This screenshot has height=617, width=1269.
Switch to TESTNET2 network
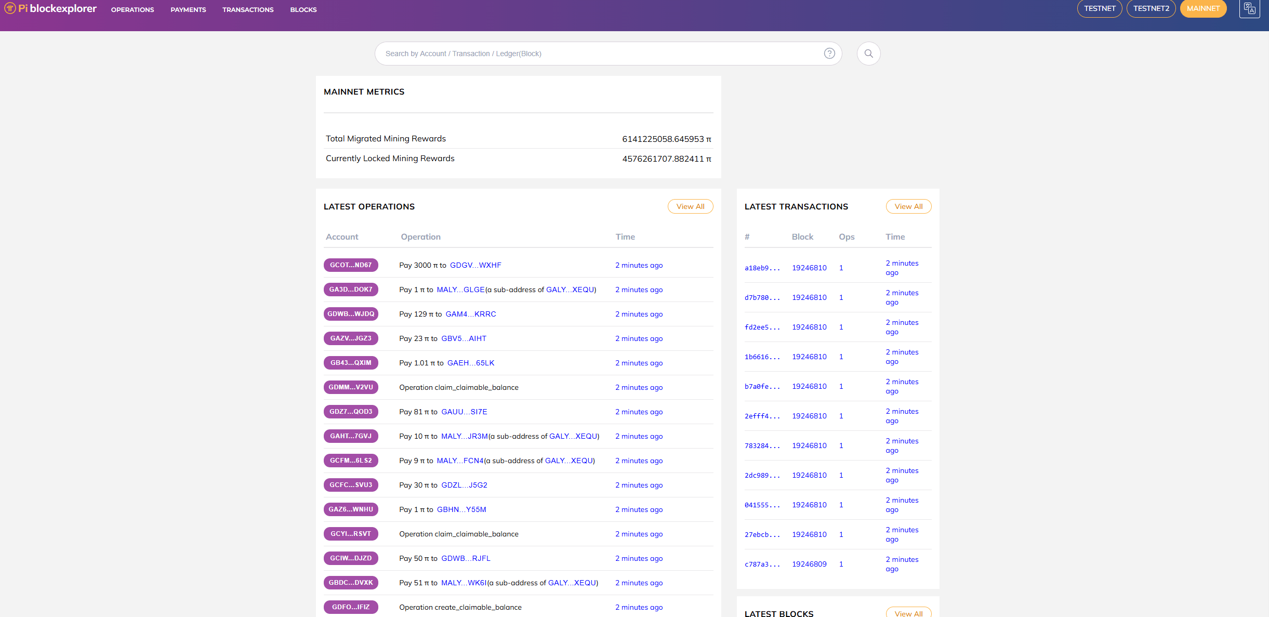pos(1151,8)
